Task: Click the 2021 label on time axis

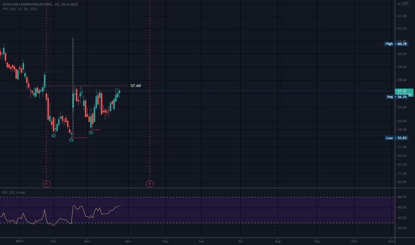Action: coord(20,241)
